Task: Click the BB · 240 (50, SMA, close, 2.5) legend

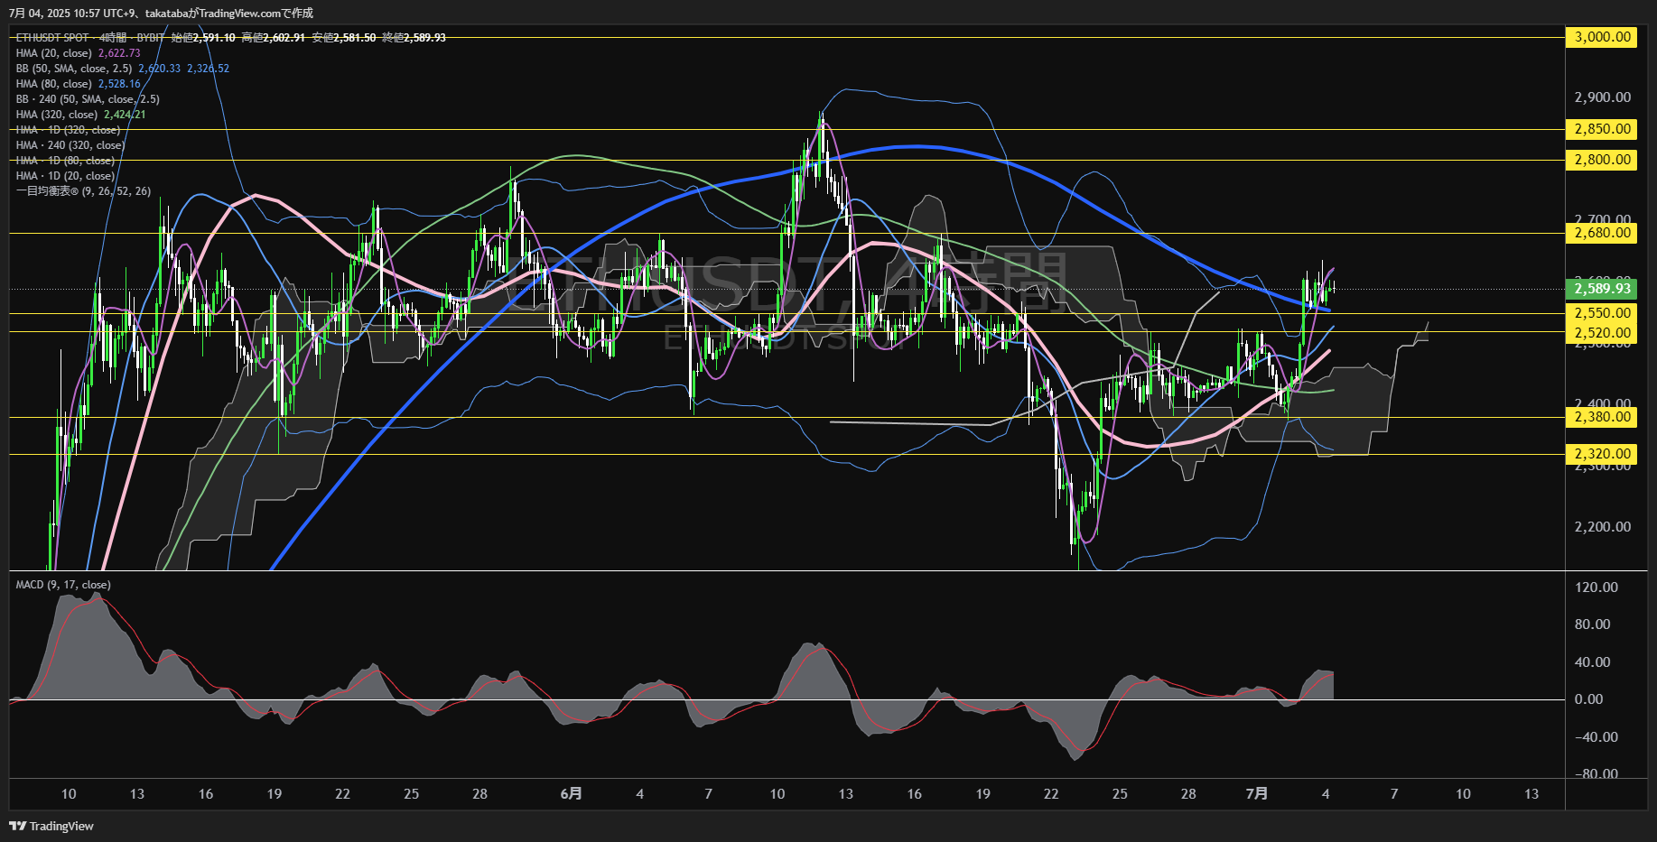Action: 88,99
